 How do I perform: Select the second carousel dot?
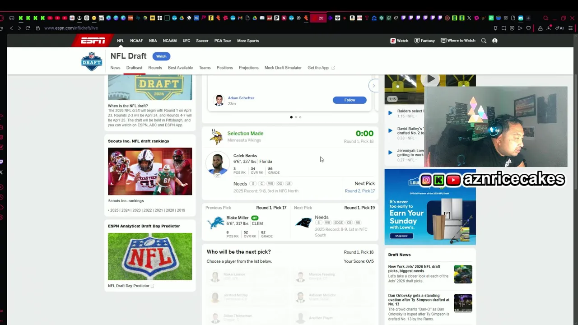click(296, 117)
